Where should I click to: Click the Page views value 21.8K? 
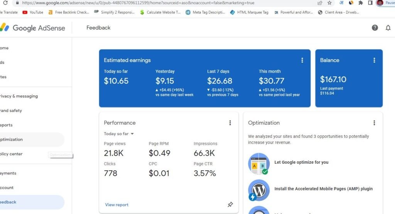pyautogui.click(x=114, y=153)
